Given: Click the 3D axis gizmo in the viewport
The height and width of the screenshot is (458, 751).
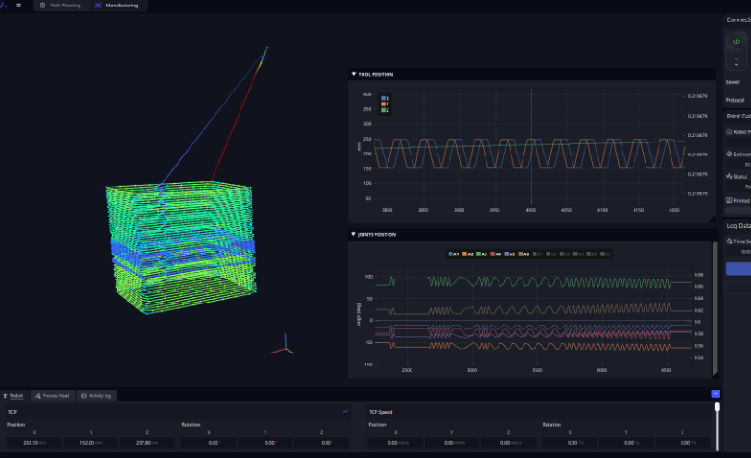Looking at the screenshot, I should click(x=286, y=345).
